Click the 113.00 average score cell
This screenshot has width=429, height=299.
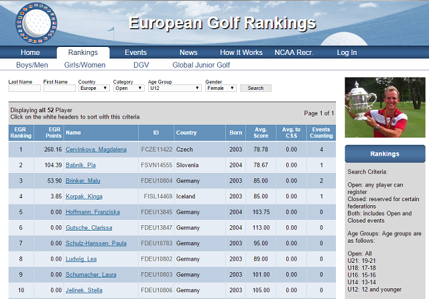[x=261, y=227]
